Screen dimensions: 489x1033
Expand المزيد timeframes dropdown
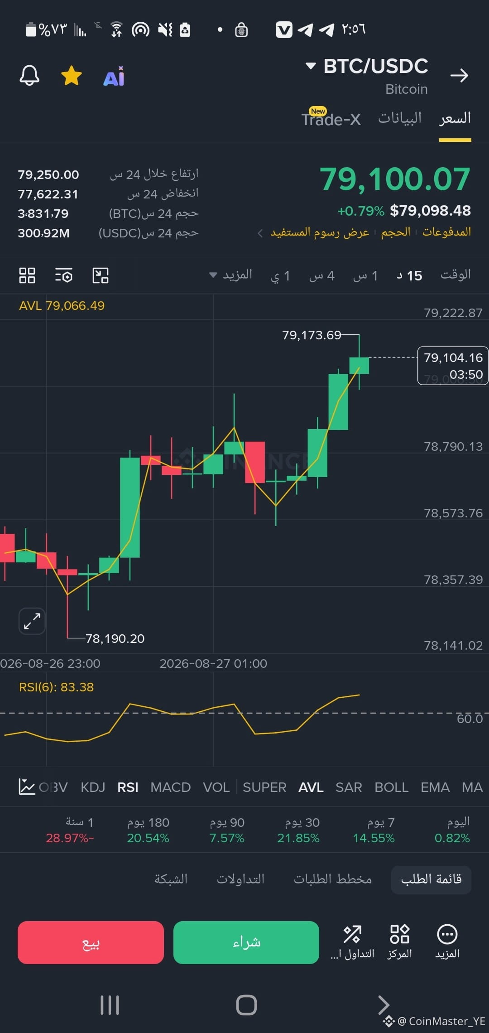tap(231, 275)
